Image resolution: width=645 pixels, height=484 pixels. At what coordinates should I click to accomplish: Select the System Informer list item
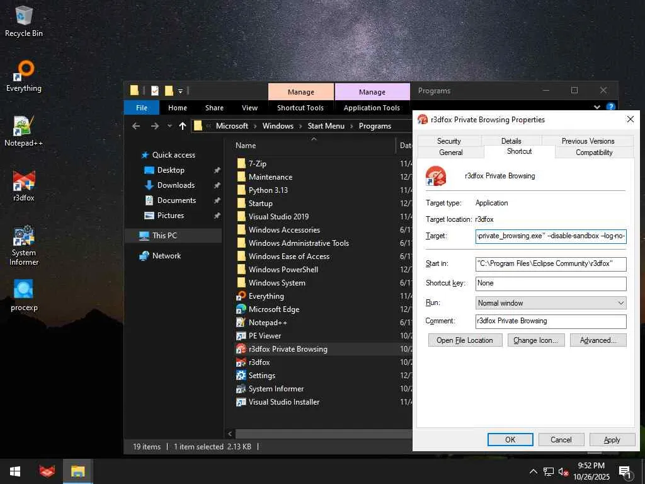(x=276, y=388)
